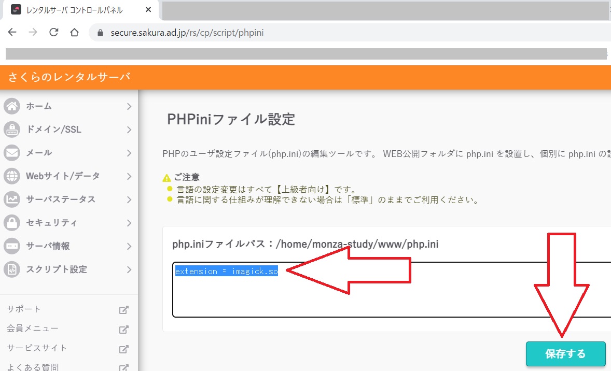
Task: Expand the ホーム menu chevron
Action: tap(129, 106)
